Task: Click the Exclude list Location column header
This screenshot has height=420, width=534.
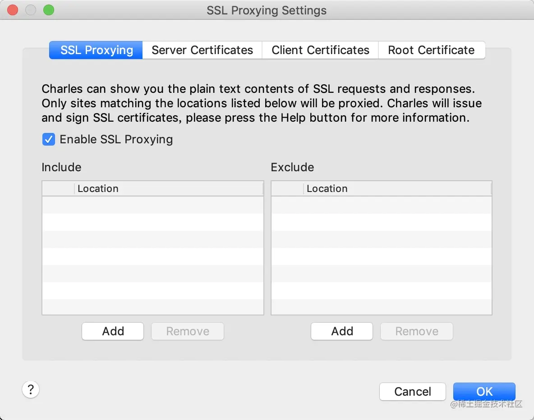Action: click(x=397, y=188)
